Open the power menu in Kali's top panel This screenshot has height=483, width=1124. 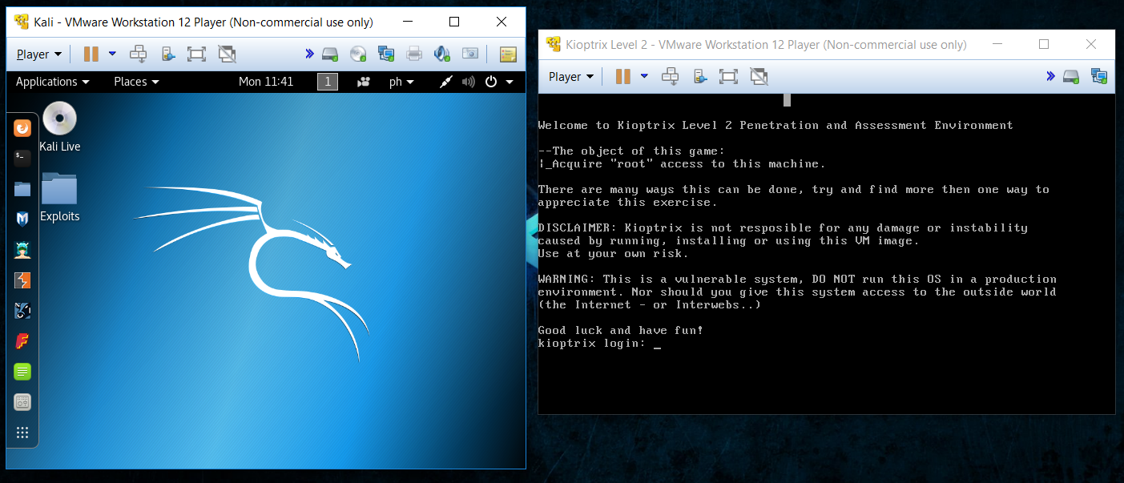click(x=491, y=81)
